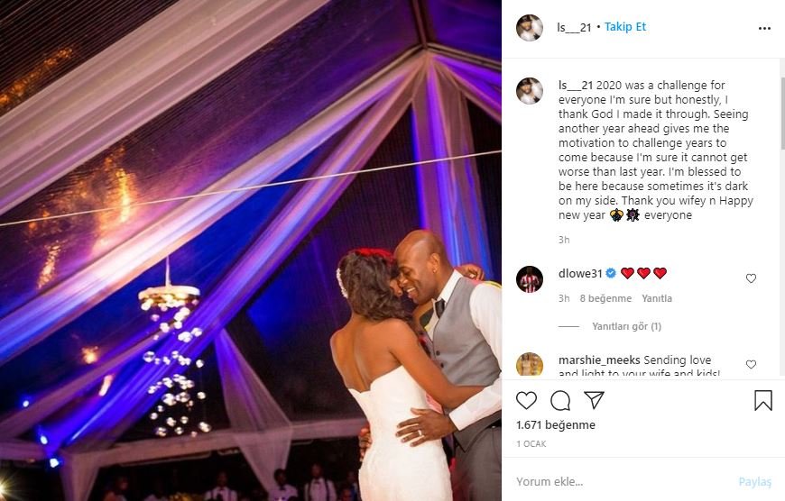
Task: Like dlowe31's comment heart
Action: [751, 278]
